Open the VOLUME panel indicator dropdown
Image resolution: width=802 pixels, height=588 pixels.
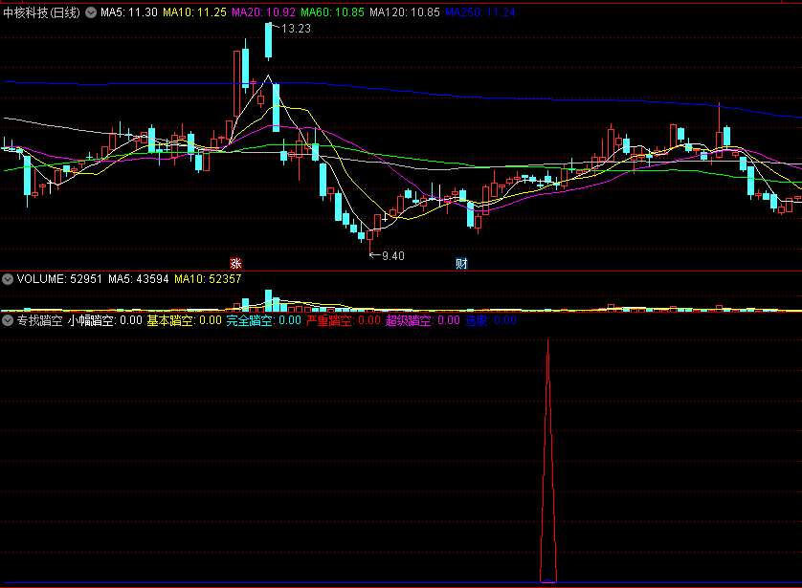click(x=7, y=279)
